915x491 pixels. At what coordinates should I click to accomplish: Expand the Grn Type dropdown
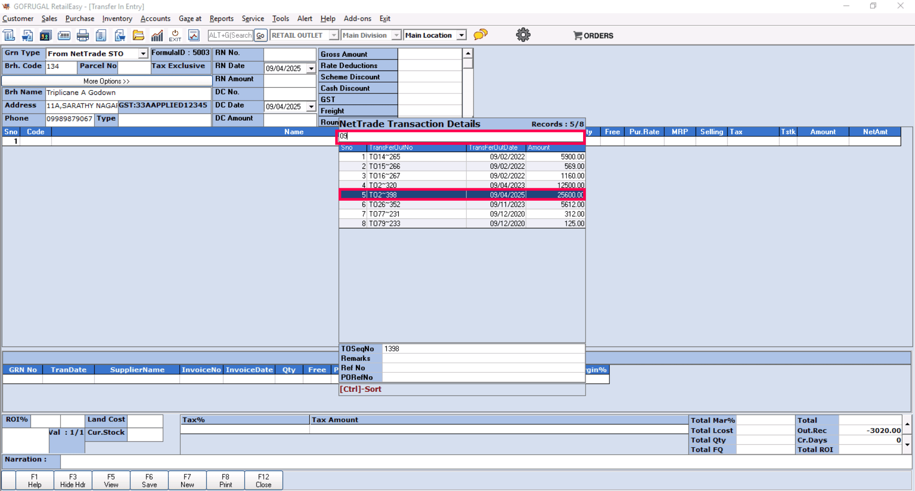(x=143, y=53)
